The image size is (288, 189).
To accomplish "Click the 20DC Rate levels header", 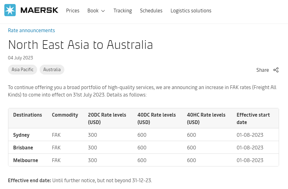I will (107, 118).
